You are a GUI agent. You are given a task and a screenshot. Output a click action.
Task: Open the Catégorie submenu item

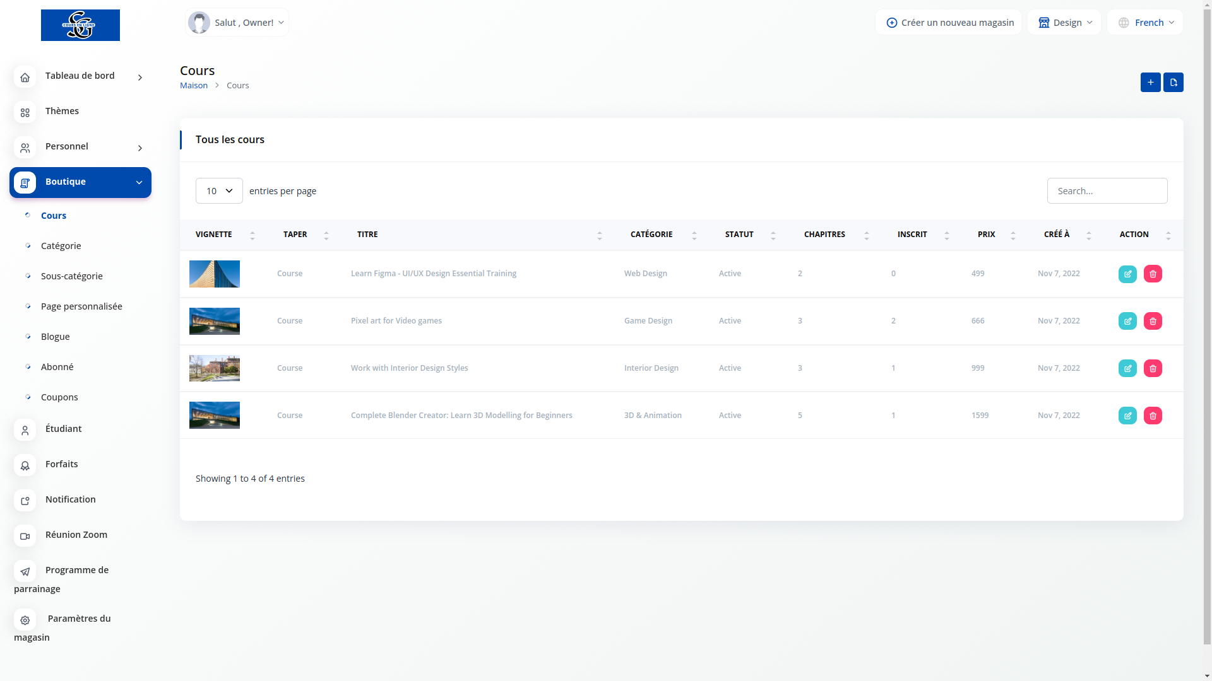coord(61,246)
